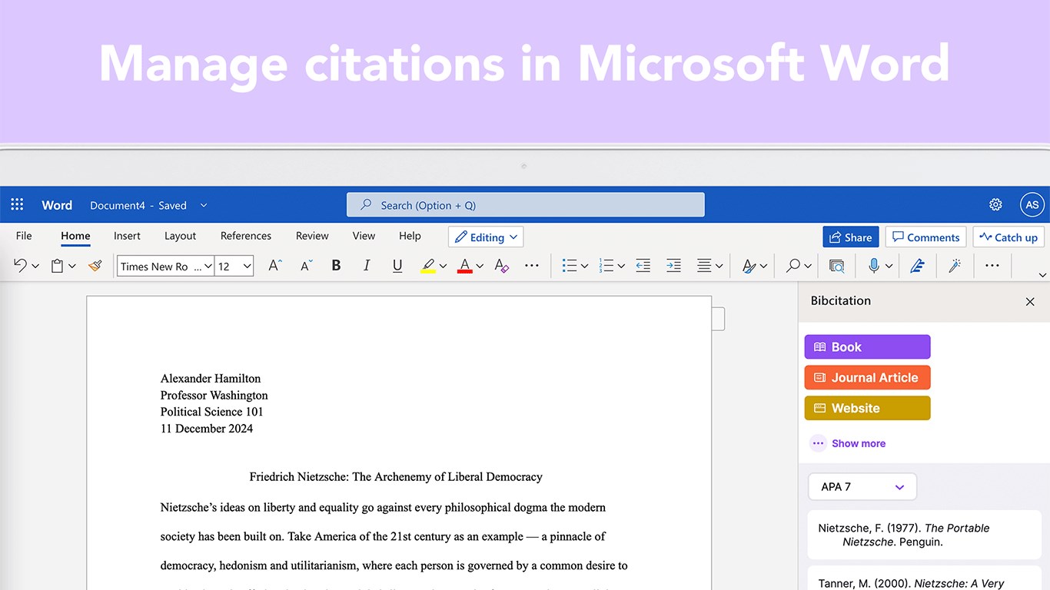Clear formatting with the eraser A icon

(501, 266)
